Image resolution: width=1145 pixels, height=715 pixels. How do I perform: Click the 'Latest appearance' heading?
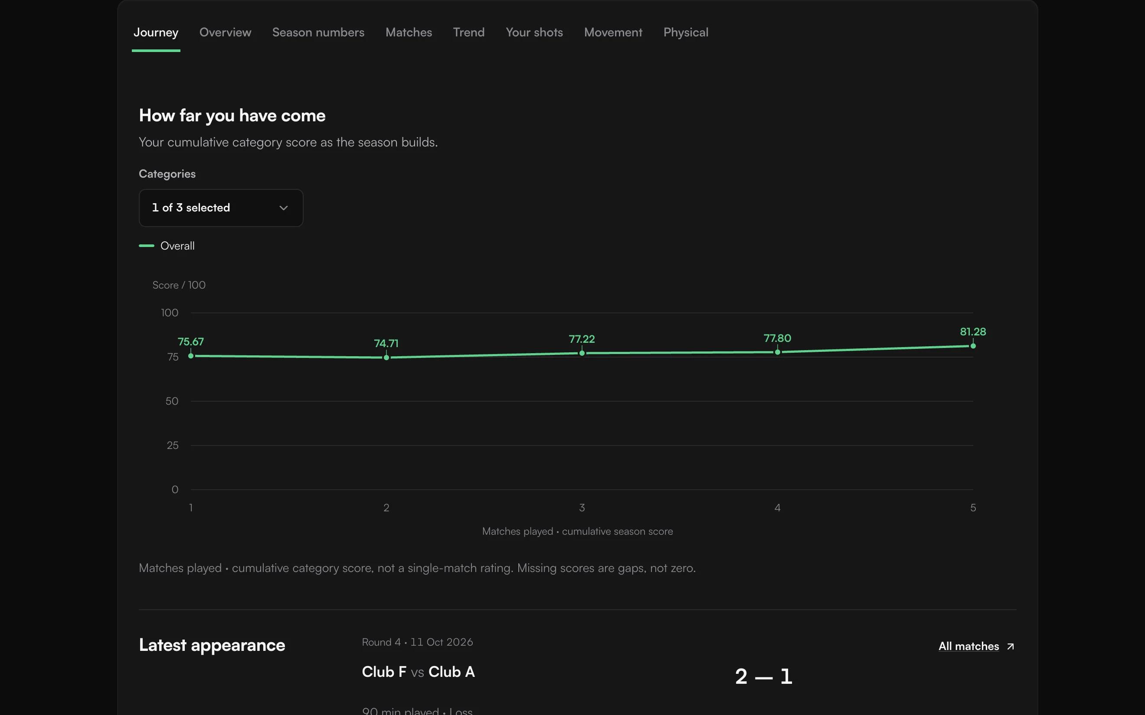pos(212,646)
